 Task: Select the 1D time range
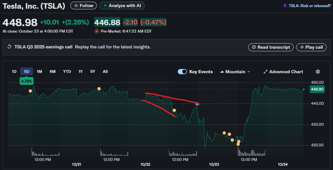(14, 71)
